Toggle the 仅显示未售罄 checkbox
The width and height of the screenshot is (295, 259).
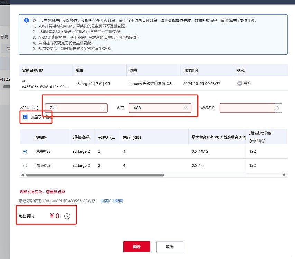25,117
